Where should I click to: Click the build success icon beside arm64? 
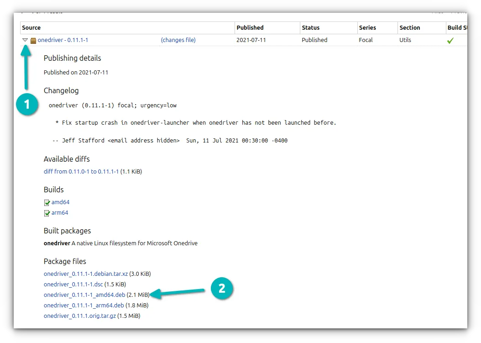[x=47, y=213]
